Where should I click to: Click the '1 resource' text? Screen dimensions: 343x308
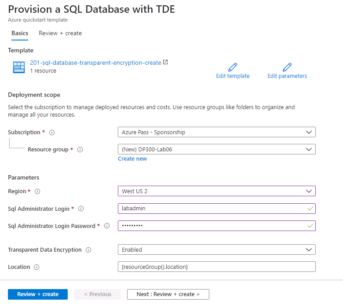tap(43, 71)
